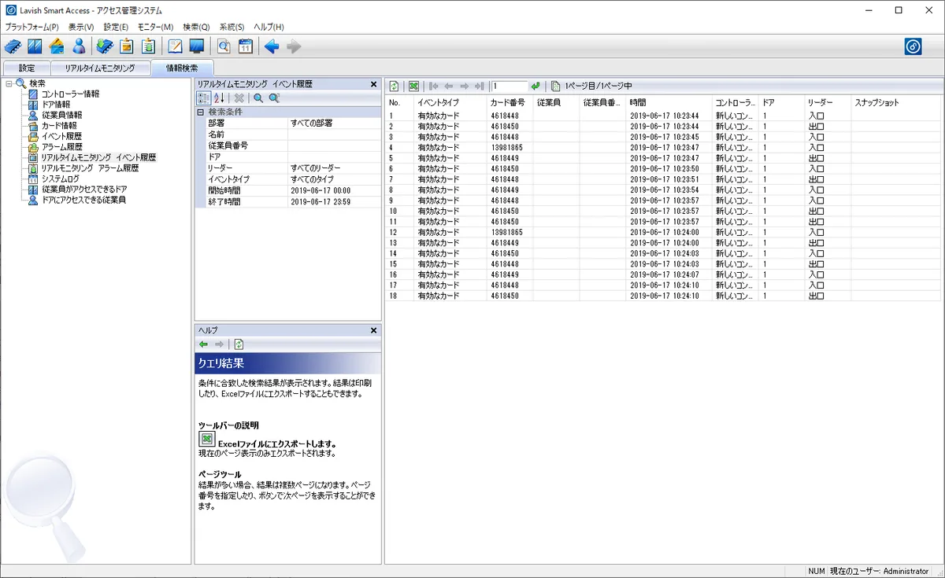
Task: Open the 部署 value field showing すべての部署
Action: point(333,123)
